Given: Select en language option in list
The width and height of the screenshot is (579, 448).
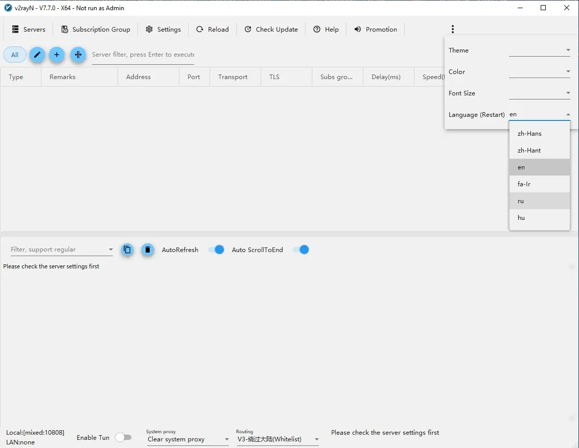Looking at the screenshot, I should pyautogui.click(x=540, y=167).
